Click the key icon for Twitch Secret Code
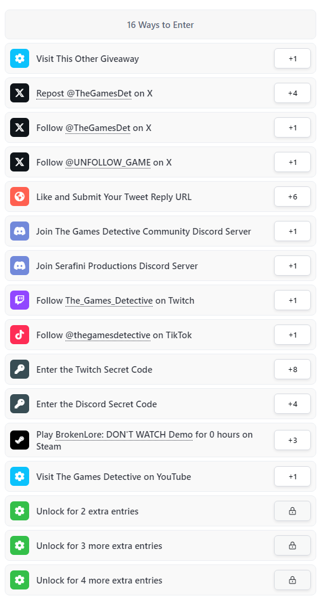The image size is (321, 599). click(x=20, y=369)
